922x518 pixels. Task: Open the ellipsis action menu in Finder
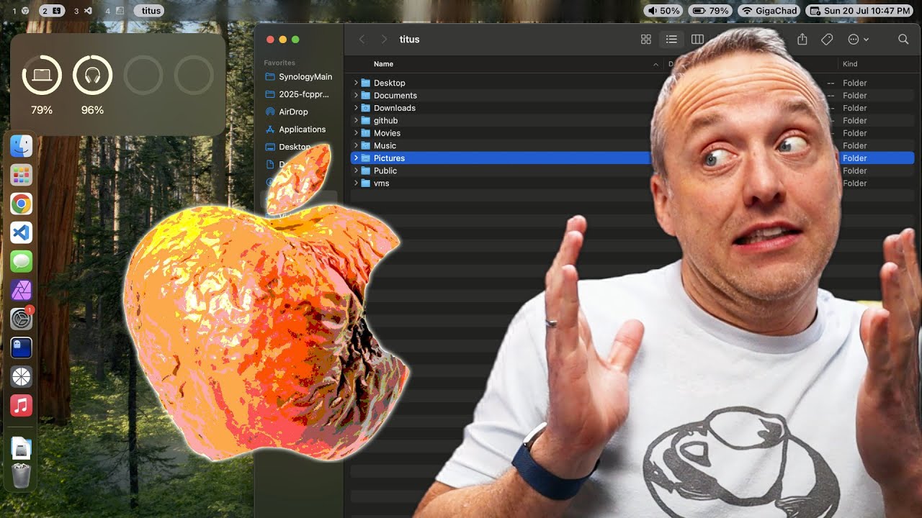(x=859, y=40)
